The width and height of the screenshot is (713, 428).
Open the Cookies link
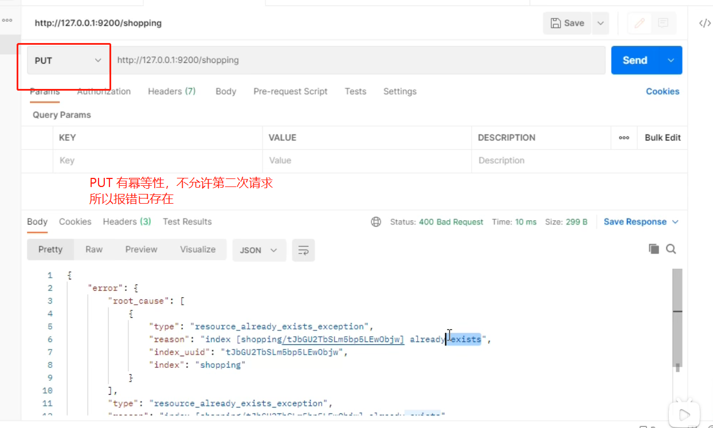click(662, 91)
